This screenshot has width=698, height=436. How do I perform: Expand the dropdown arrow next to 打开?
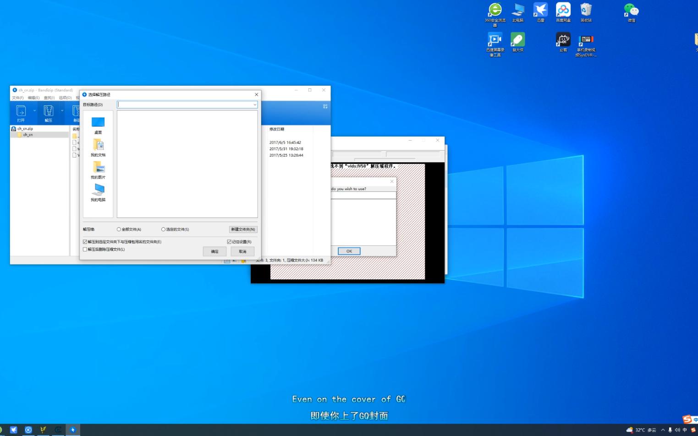click(x=35, y=111)
